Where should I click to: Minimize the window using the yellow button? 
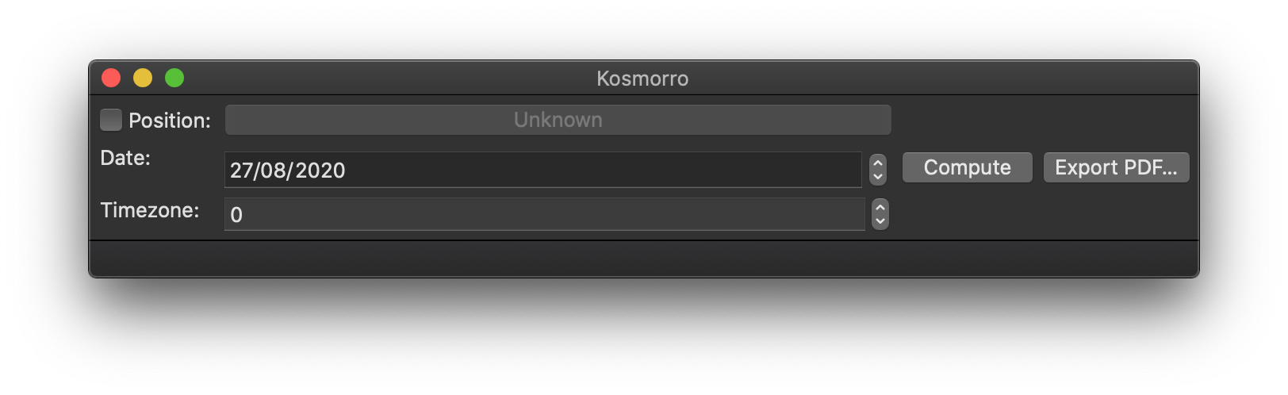(x=143, y=78)
